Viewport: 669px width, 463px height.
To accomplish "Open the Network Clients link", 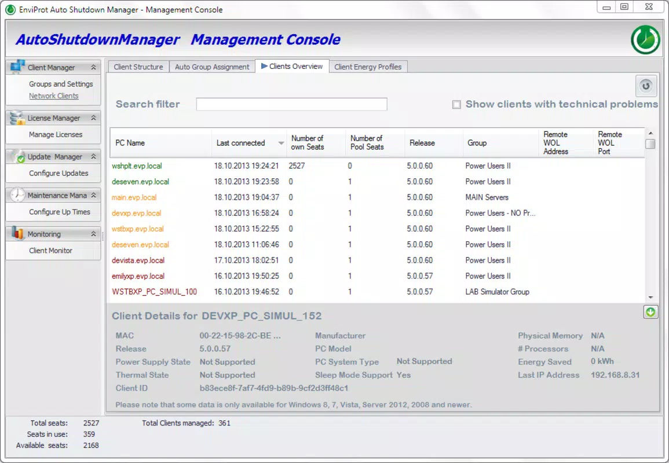I will [x=54, y=96].
